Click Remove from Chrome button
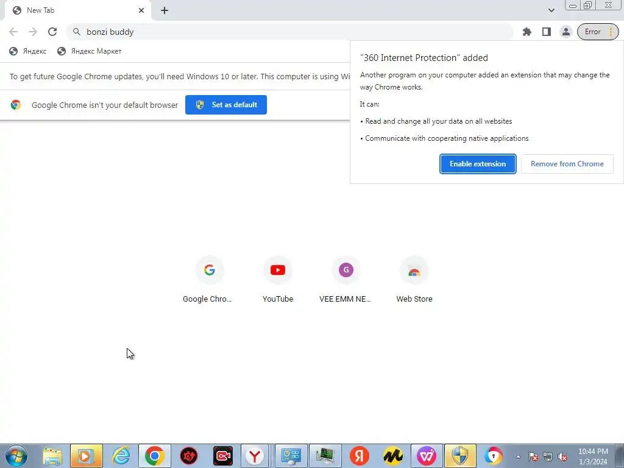 (567, 164)
